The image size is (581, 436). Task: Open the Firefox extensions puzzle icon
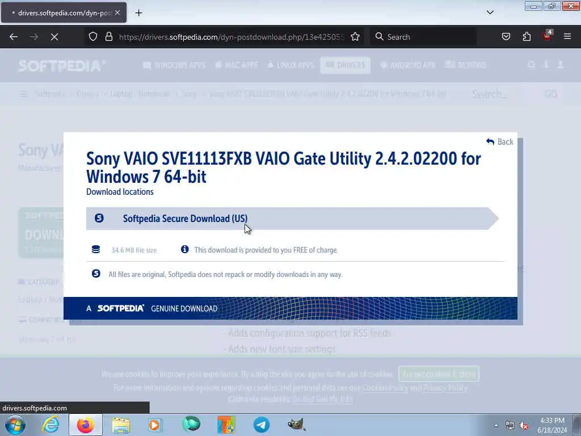point(527,37)
